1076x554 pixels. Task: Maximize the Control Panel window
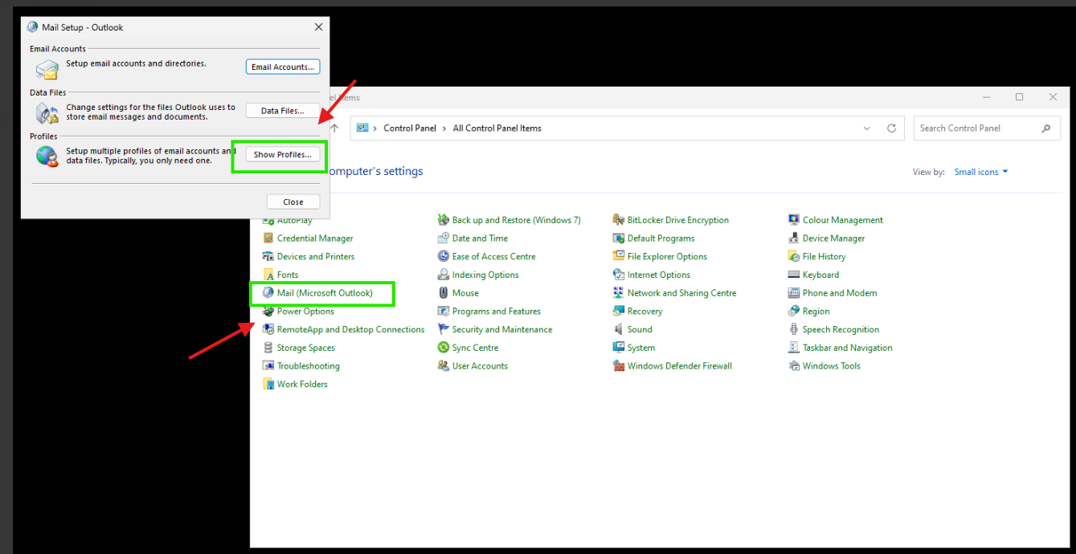coord(1019,97)
